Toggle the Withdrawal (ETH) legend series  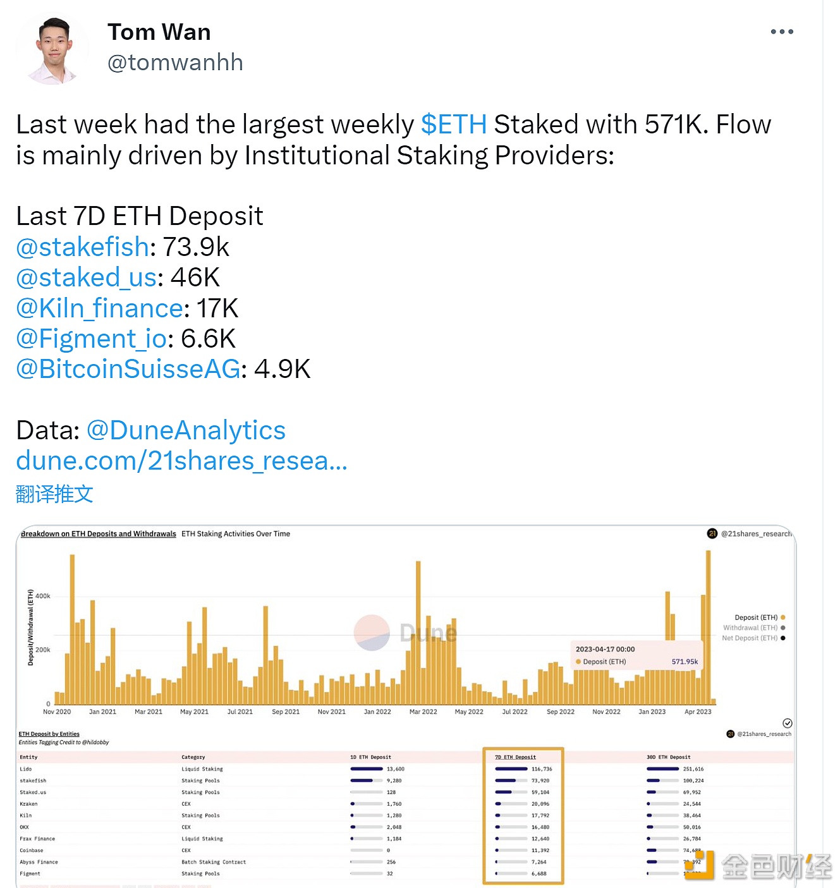point(754,628)
